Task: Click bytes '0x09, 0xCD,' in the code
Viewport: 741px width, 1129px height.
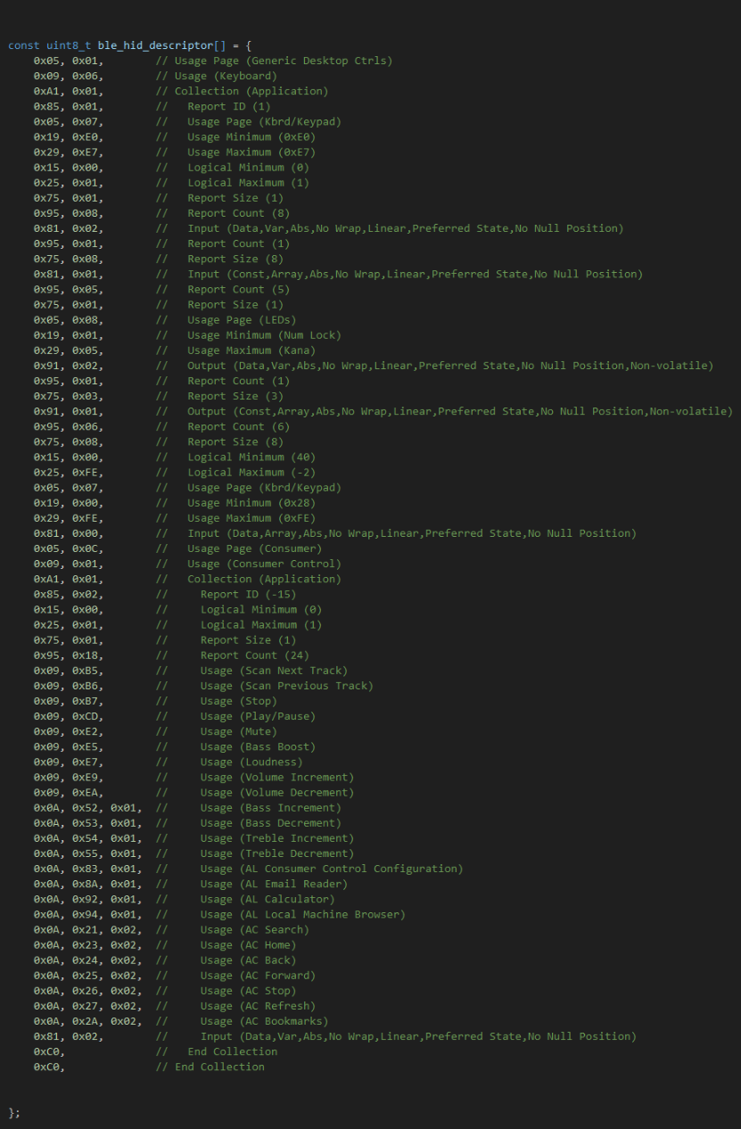Action: point(69,716)
